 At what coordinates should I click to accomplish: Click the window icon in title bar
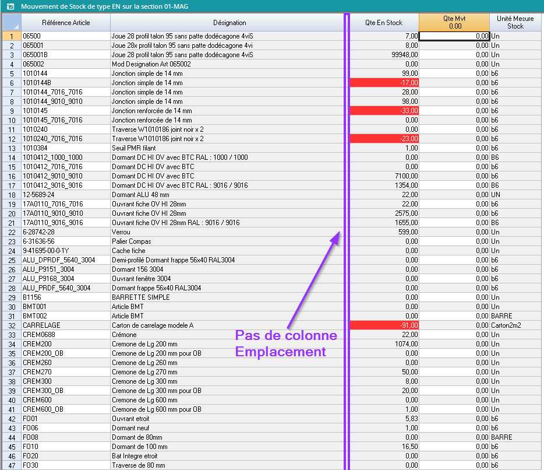(x=9, y=6)
